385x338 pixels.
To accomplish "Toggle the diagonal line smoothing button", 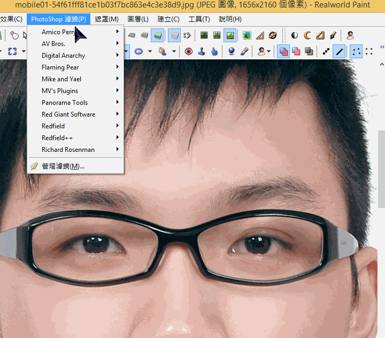I will [339, 51].
